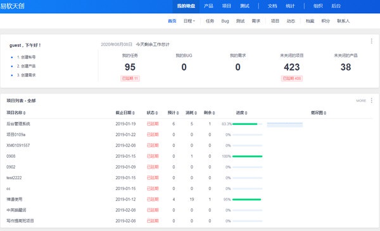Open project cc

coord(8,189)
